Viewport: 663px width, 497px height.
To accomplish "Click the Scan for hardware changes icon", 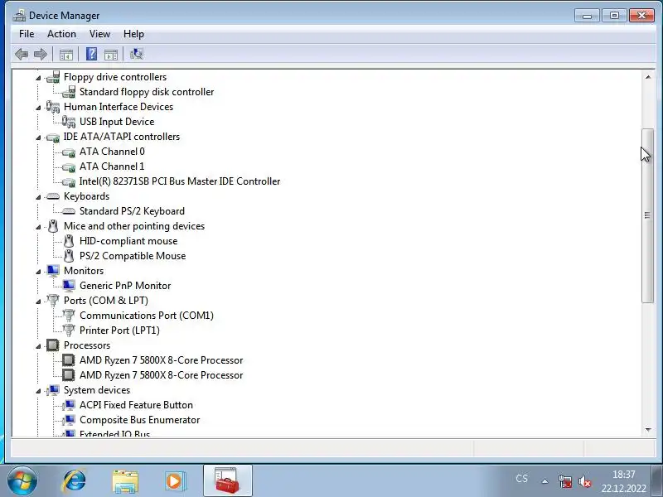I will coord(137,54).
